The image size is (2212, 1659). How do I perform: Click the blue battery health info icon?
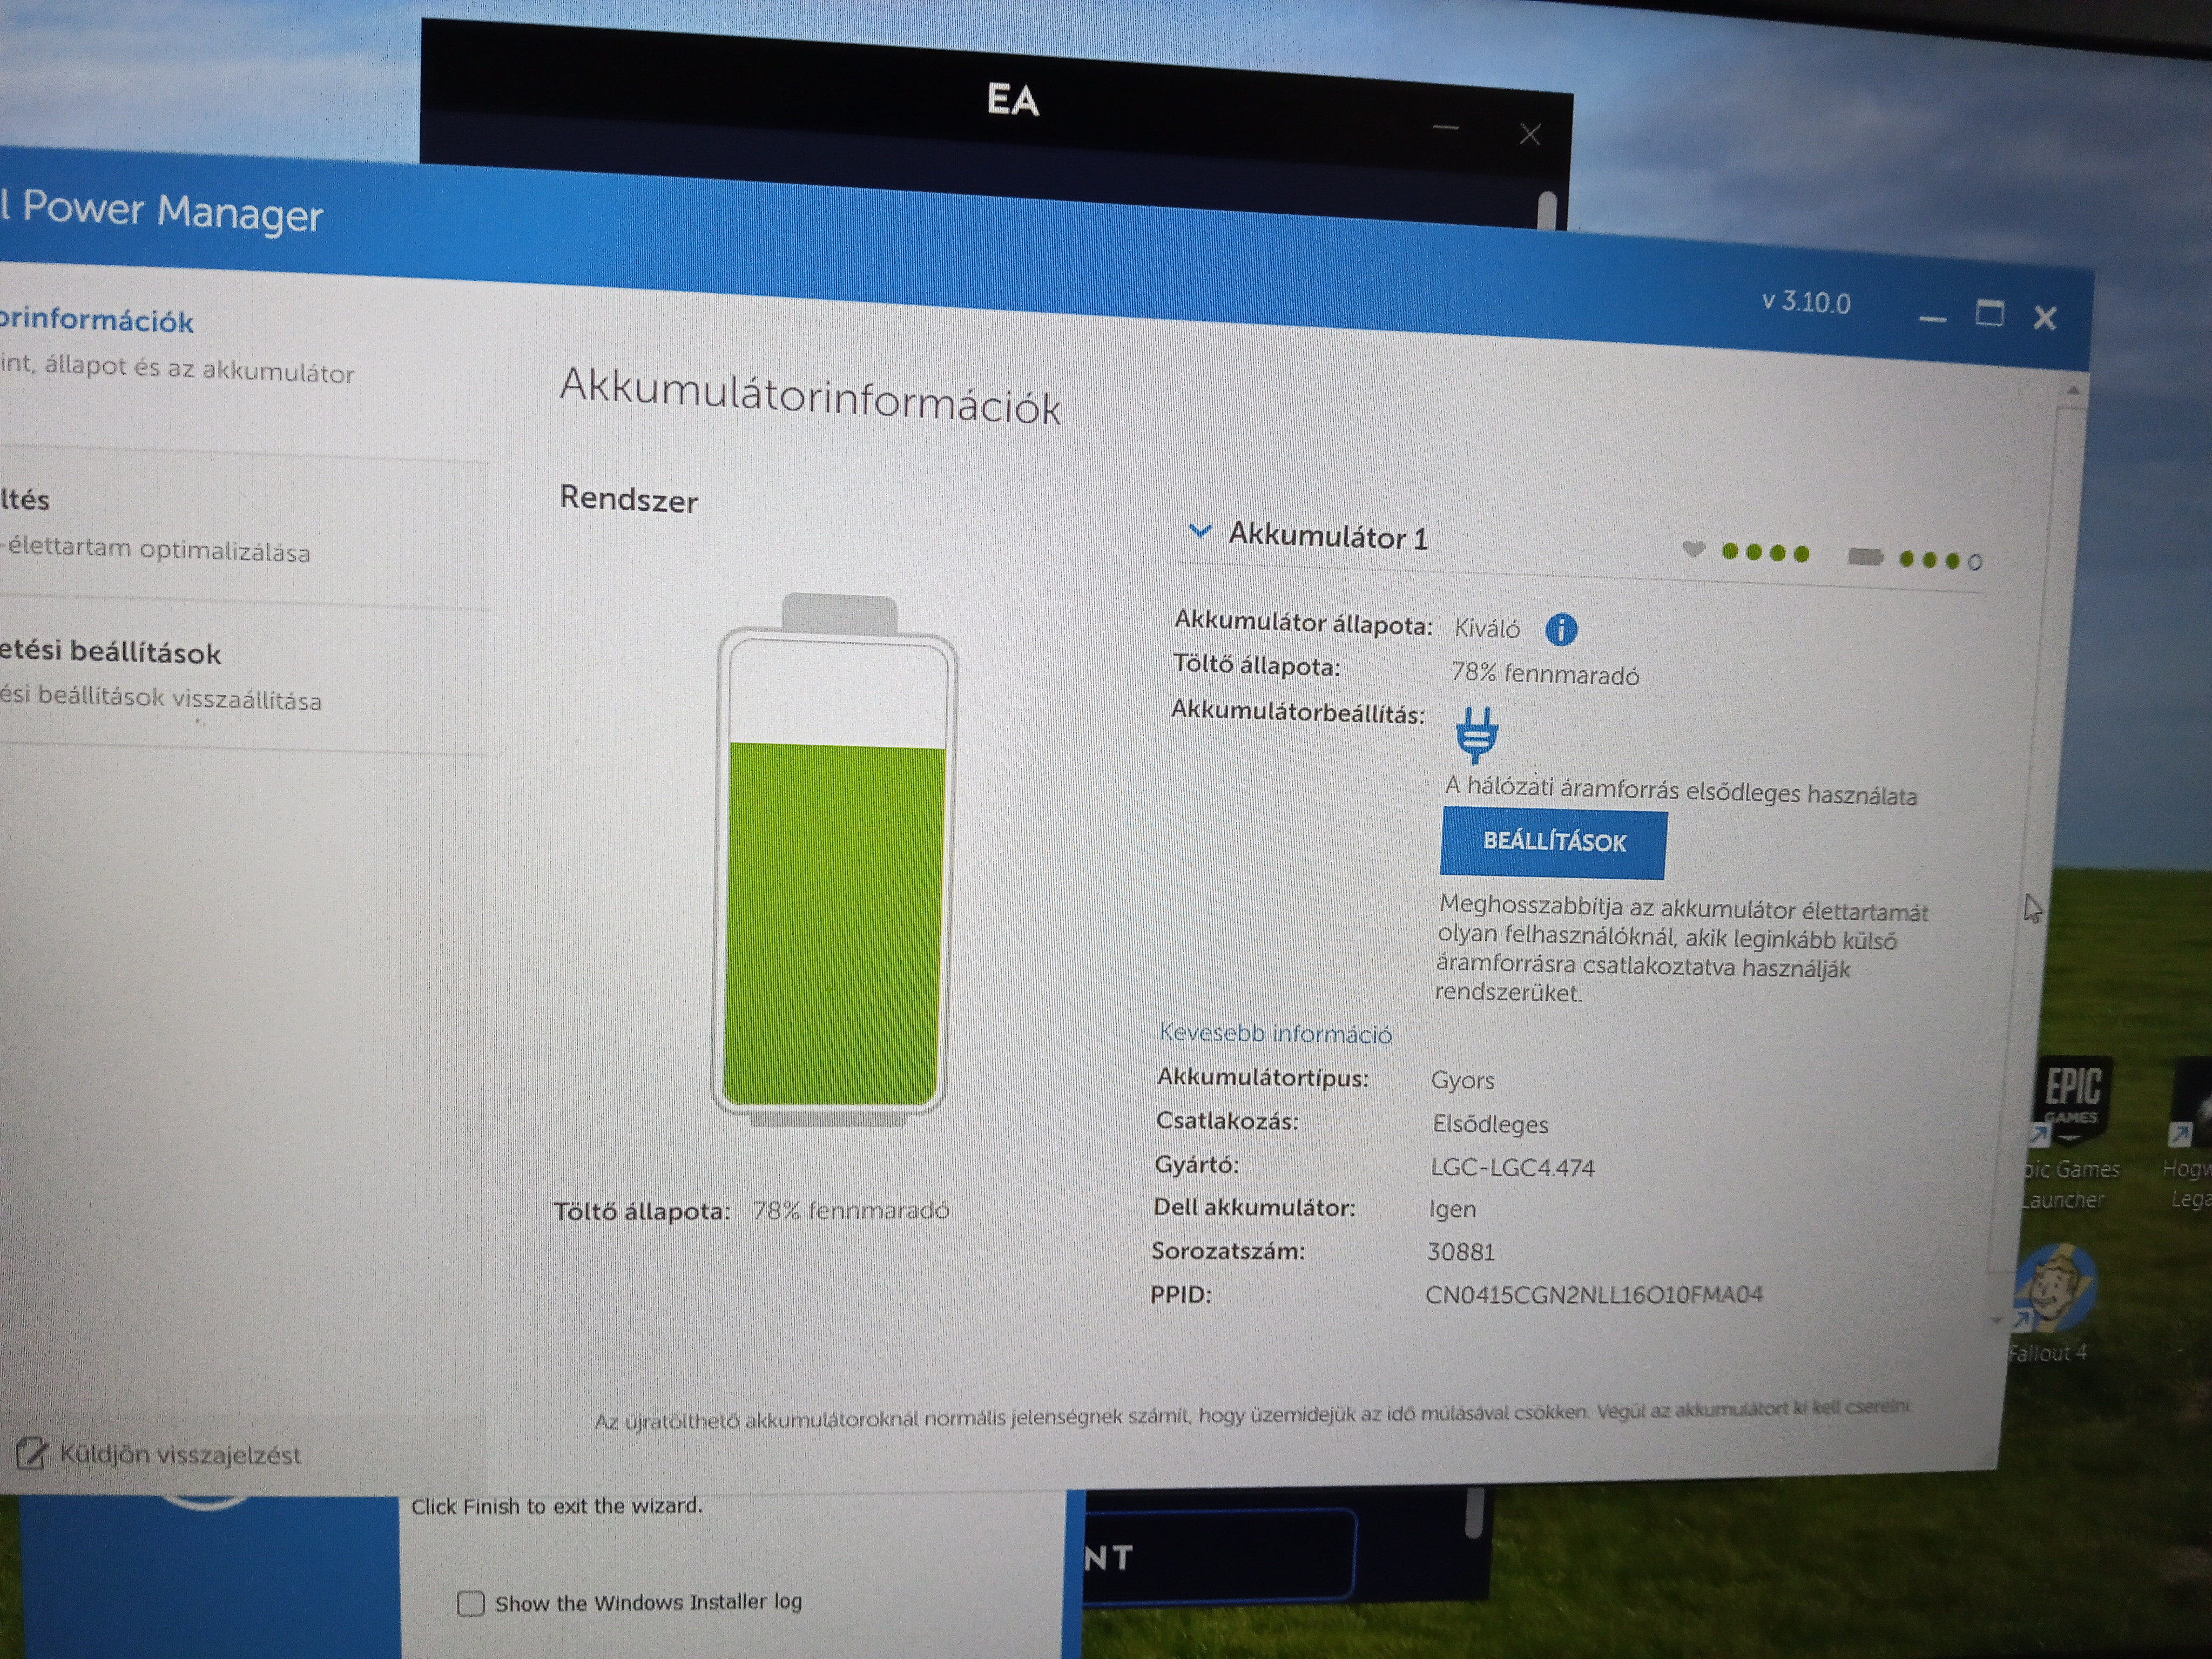pos(1561,629)
